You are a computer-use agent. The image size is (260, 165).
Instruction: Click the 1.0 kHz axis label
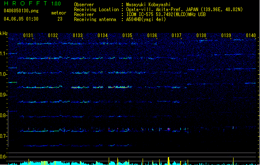point(3,74)
